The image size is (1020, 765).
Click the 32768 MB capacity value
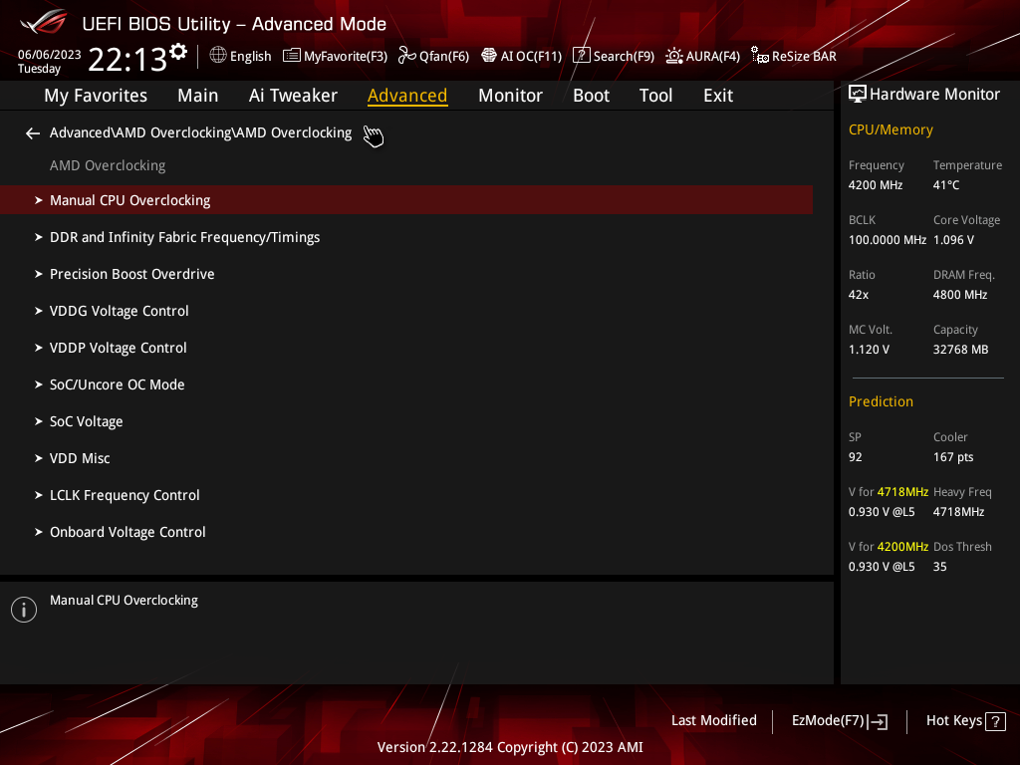(x=960, y=350)
